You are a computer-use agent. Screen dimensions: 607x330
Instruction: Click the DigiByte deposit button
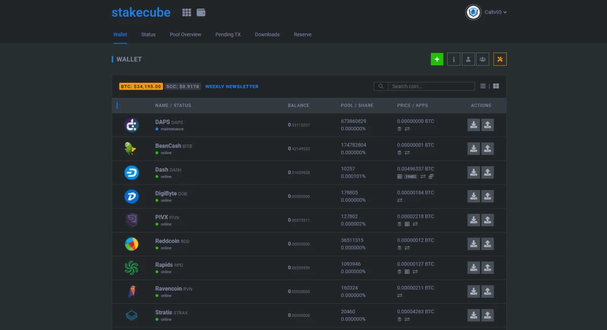pos(473,196)
